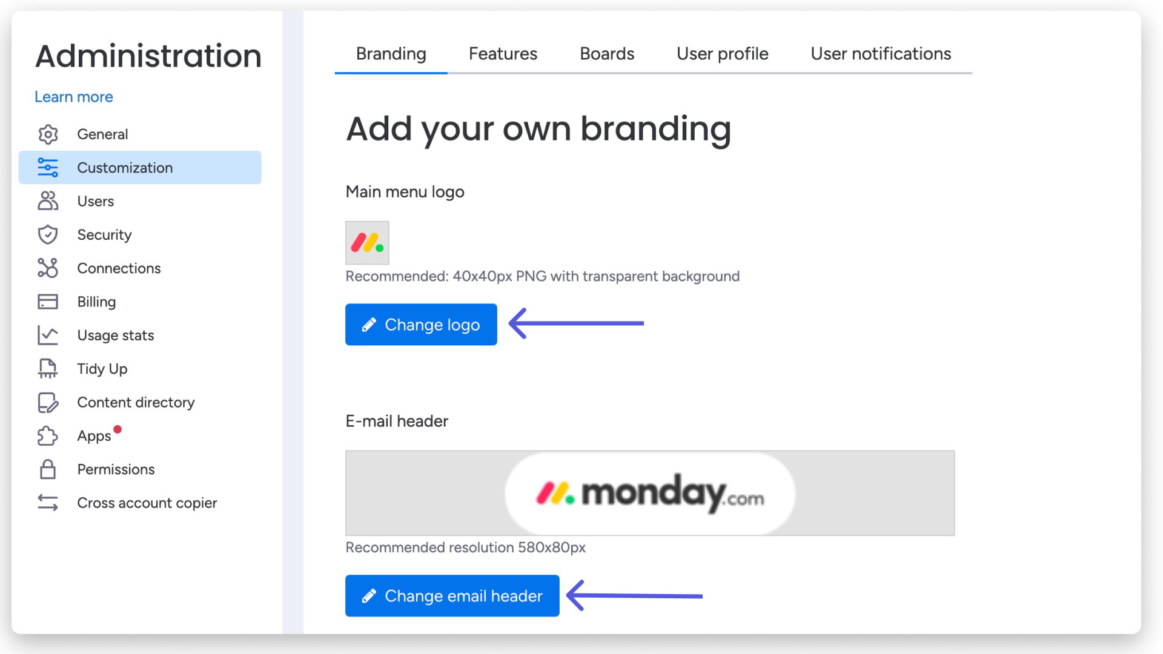1163x654 pixels.
Task: Switch to the Features tab
Action: click(x=503, y=54)
